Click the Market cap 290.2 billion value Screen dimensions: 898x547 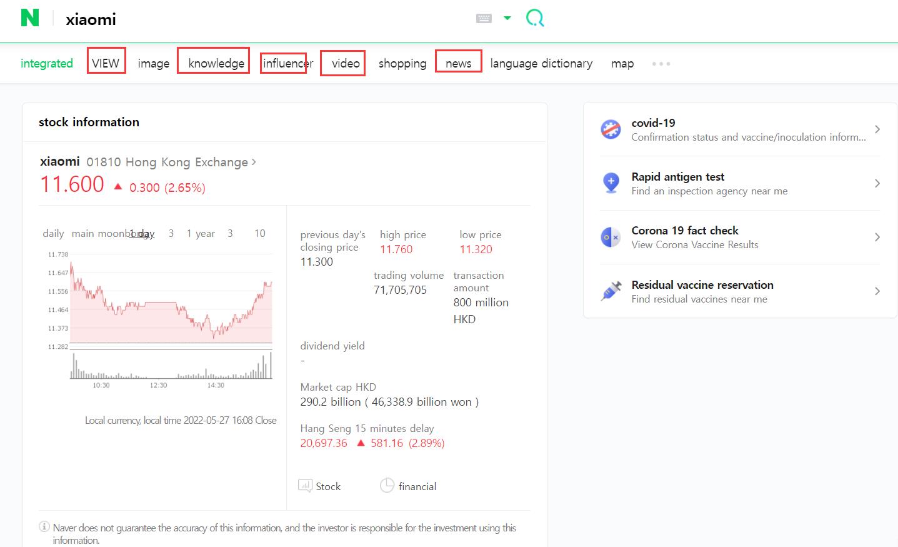coord(389,401)
